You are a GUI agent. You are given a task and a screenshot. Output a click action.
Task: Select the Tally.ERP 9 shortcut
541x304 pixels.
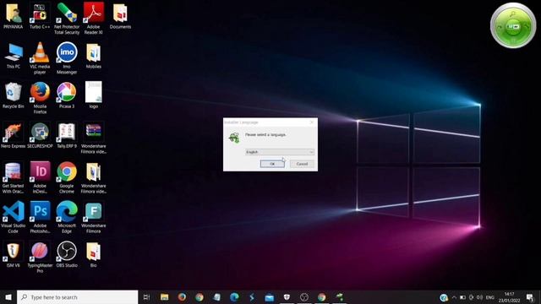pos(67,135)
